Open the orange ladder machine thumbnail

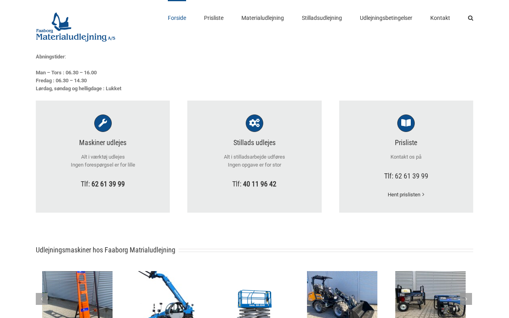pos(77,295)
